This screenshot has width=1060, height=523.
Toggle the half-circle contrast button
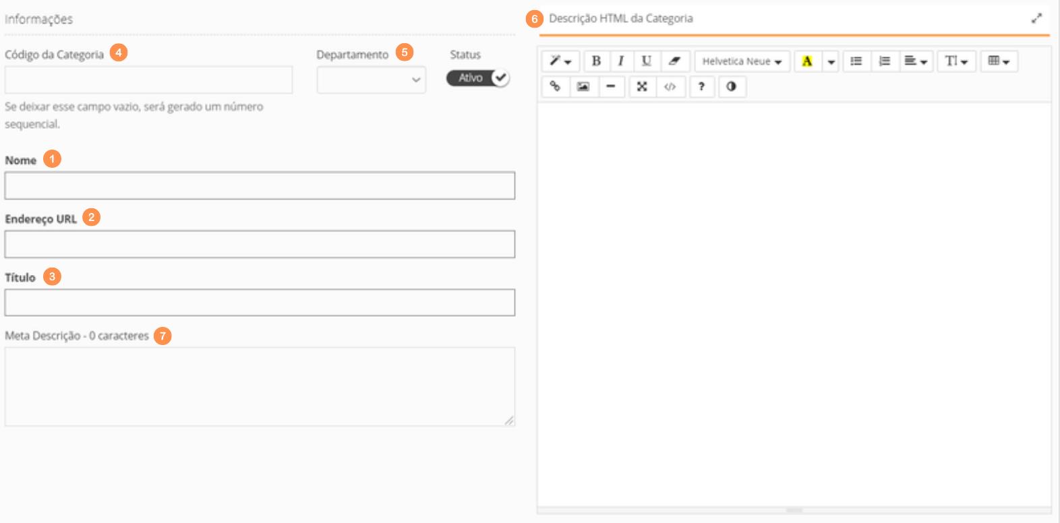point(731,86)
